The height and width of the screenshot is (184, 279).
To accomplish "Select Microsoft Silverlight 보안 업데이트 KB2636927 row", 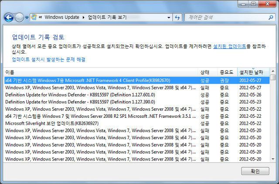I will [137, 123].
